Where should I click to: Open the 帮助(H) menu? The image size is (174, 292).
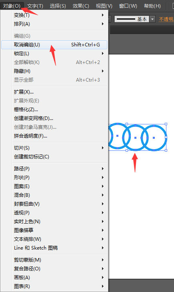point(152,6)
